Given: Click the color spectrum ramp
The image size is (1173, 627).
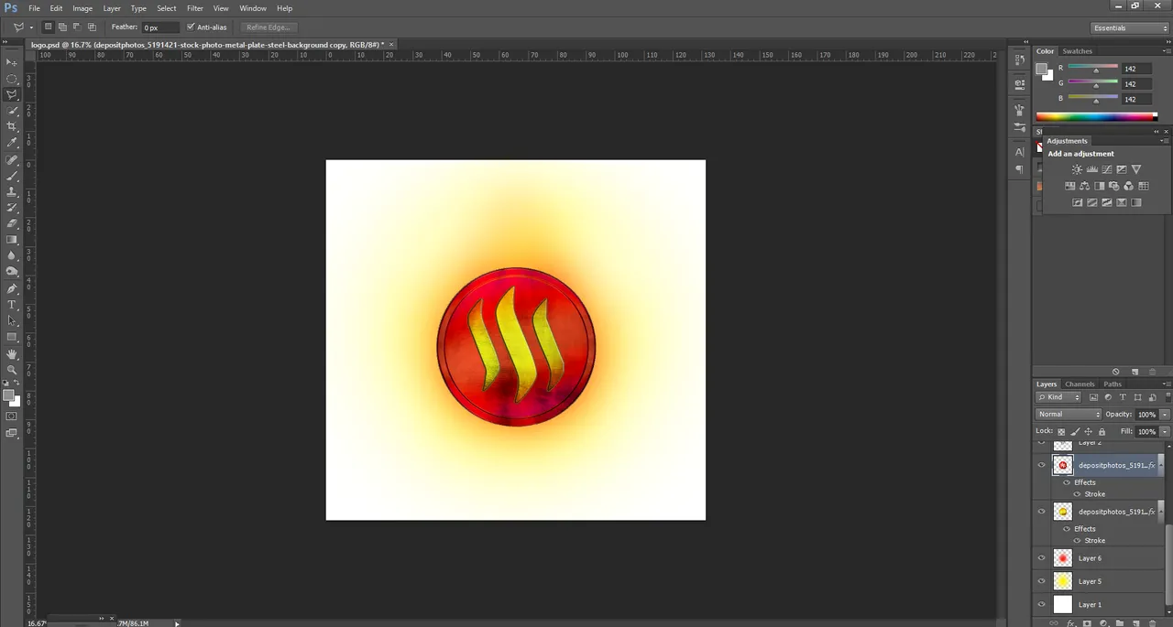Looking at the screenshot, I should pyautogui.click(x=1096, y=116).
